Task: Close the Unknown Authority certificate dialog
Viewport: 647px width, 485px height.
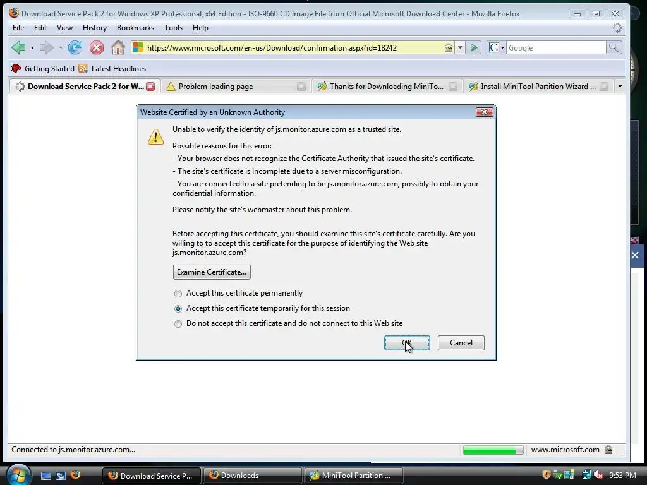Action: pos(485,112)
